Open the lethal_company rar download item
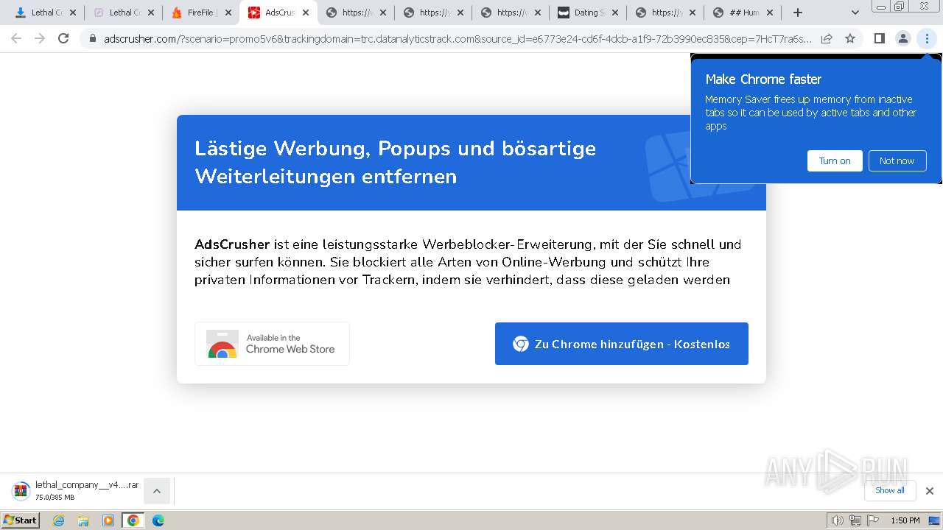The image size is (943, 530). tap(75, 490)
